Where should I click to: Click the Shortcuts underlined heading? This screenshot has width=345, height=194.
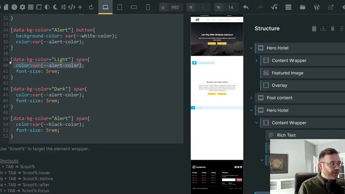coord(9,161)
